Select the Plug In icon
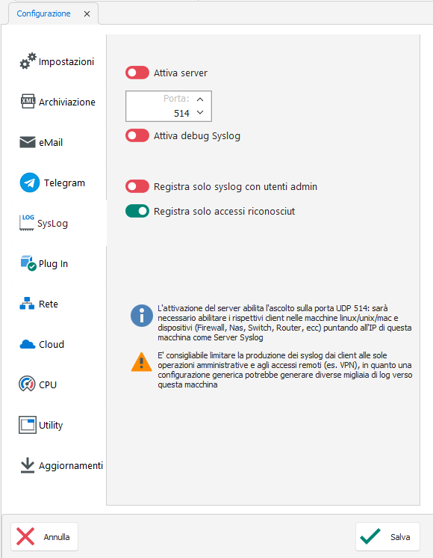This screenshot has height=558, width=433. coord(28,263)
